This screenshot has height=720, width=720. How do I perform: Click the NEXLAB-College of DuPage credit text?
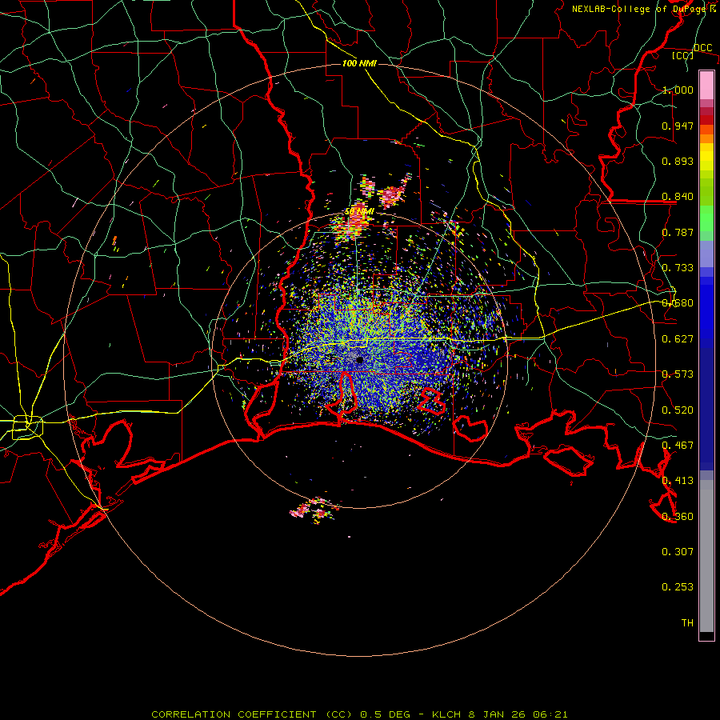coord(640,9)
